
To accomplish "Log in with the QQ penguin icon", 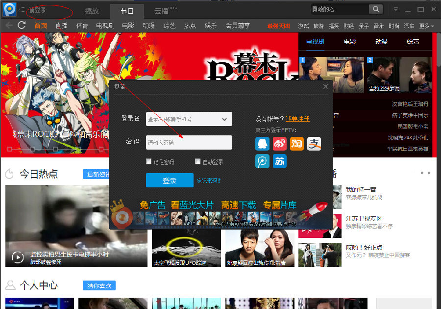I will point(263,144).
